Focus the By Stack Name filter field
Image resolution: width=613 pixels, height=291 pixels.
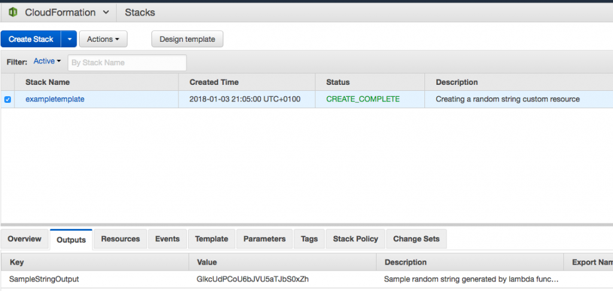click(x=127, y=63)
